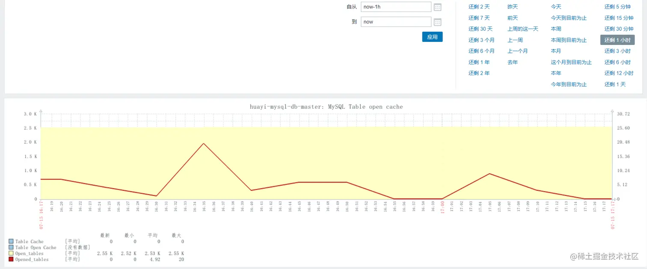647x269 pixels.
Task: Pick the 本年 preset
Action: coord(556,73)
